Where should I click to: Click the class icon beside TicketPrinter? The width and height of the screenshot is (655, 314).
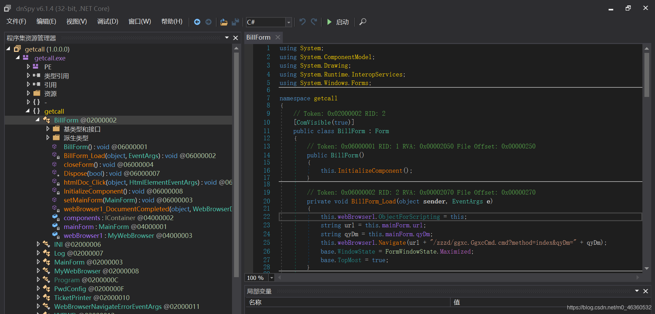46,297
